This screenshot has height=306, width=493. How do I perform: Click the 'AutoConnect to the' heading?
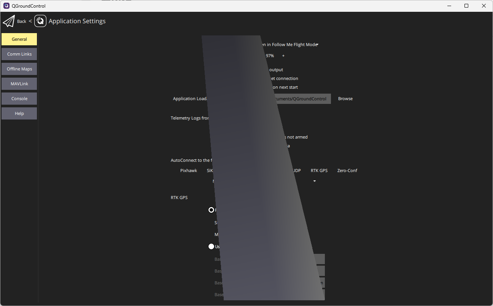point(191,160)
